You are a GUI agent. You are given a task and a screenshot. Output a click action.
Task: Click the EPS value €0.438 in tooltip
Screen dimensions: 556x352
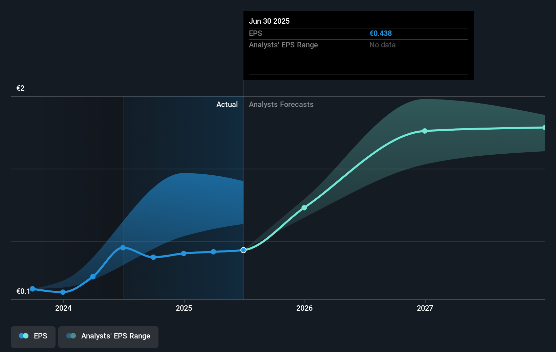pos(381,34)
